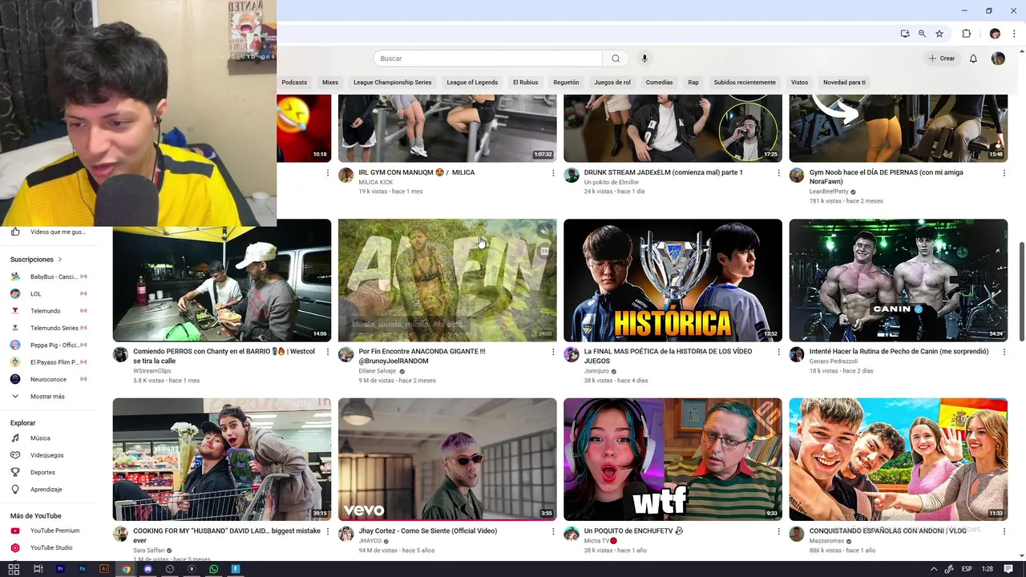Play the wtf ENCHUFETV thumbnail

point(673,459)
